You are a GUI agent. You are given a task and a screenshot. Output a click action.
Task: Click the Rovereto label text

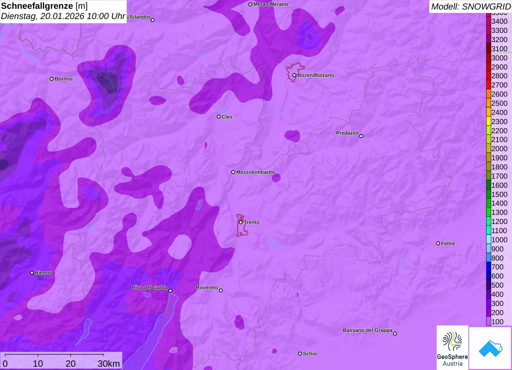207,288
